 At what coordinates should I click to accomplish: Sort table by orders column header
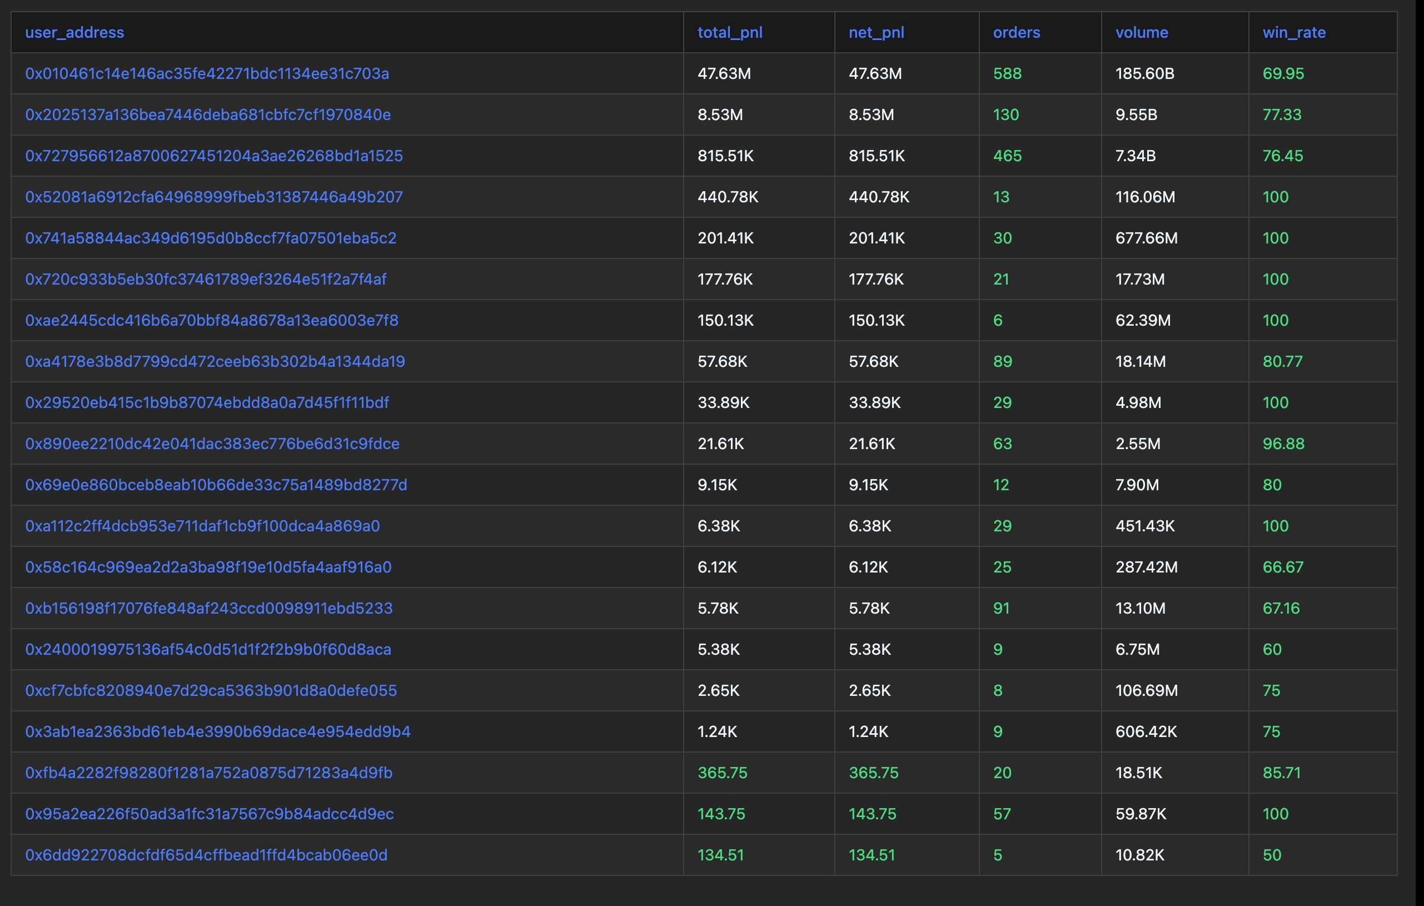click(1016, 33)
